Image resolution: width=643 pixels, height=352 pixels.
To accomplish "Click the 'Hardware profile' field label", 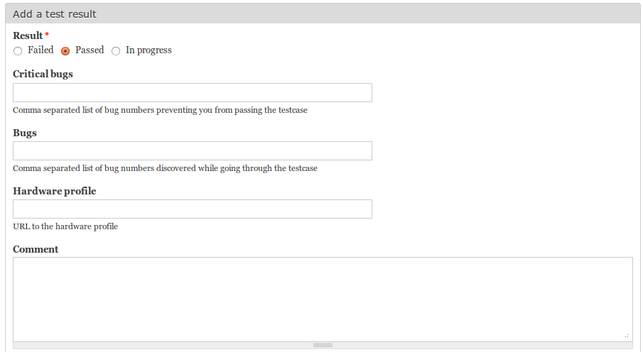I will coord(55,191).
